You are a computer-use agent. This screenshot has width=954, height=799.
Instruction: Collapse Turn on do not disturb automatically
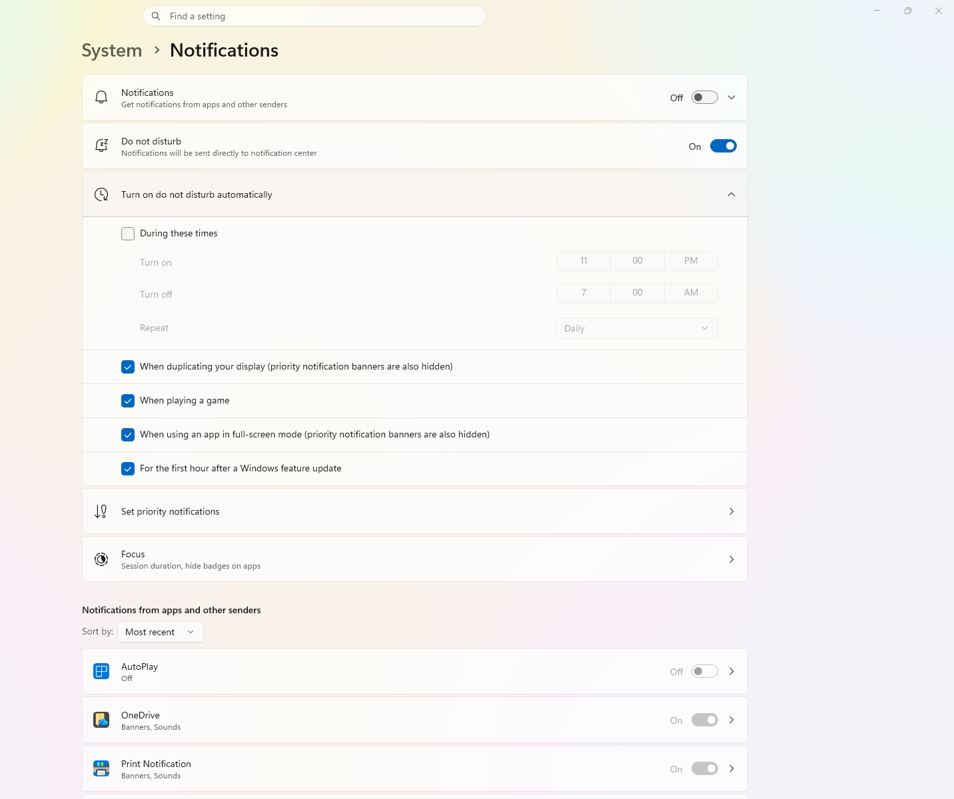731,194
